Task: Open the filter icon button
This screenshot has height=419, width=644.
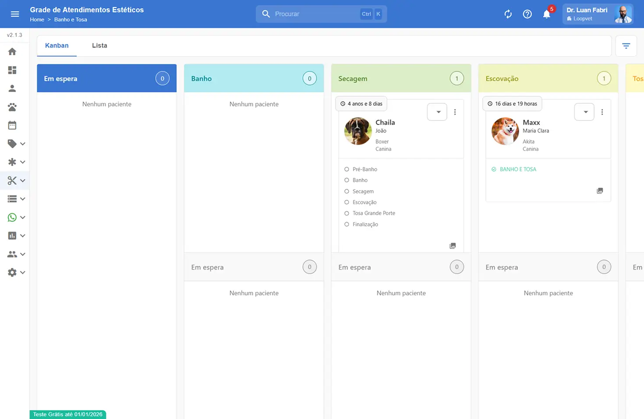Action: coord(626,46)
